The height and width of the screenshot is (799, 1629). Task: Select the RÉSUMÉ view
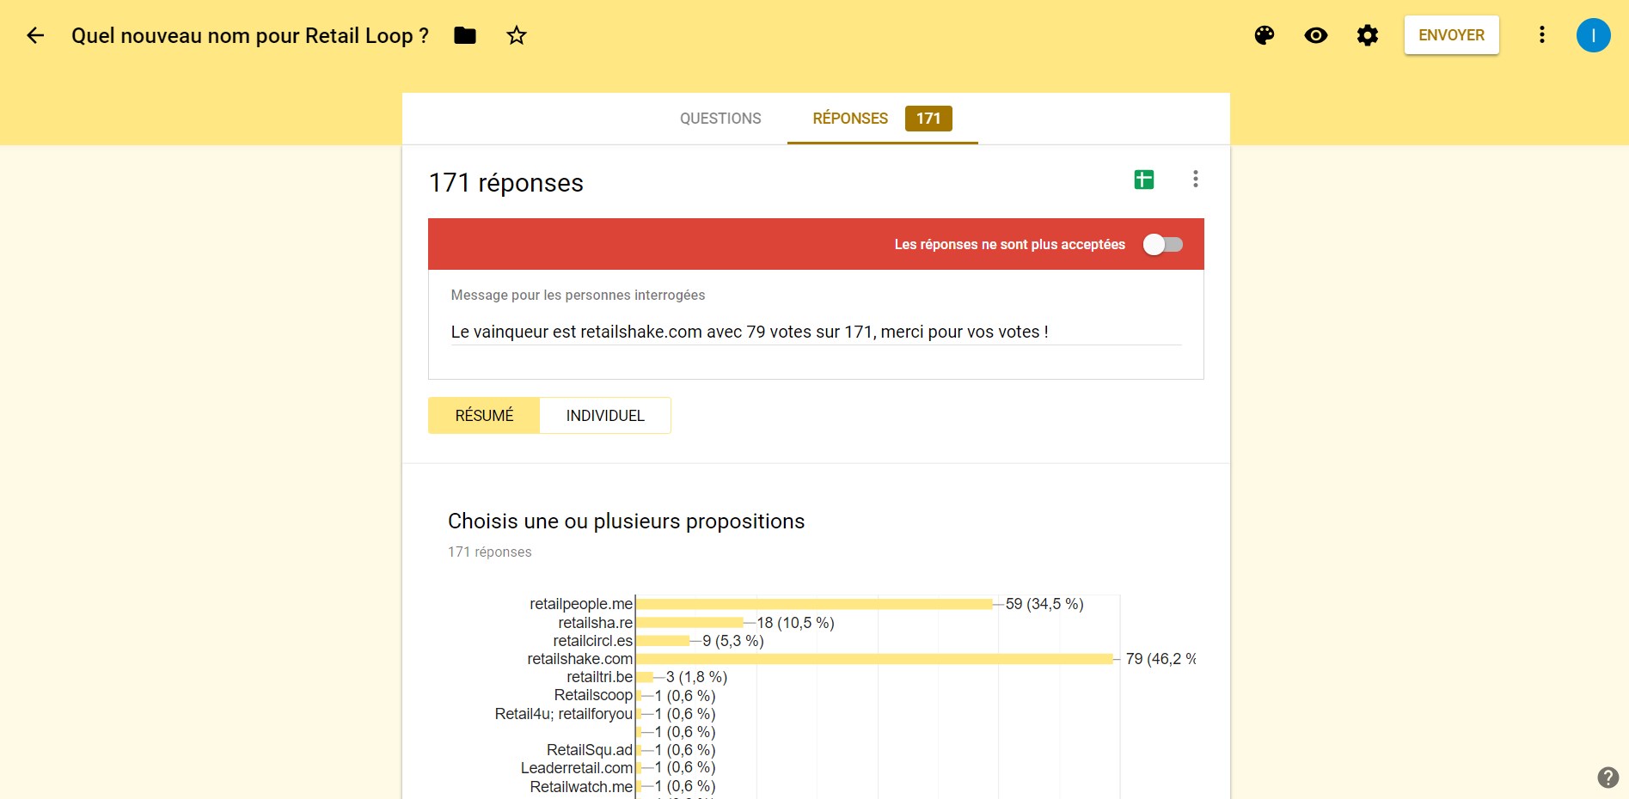click(x=484, y=416)
